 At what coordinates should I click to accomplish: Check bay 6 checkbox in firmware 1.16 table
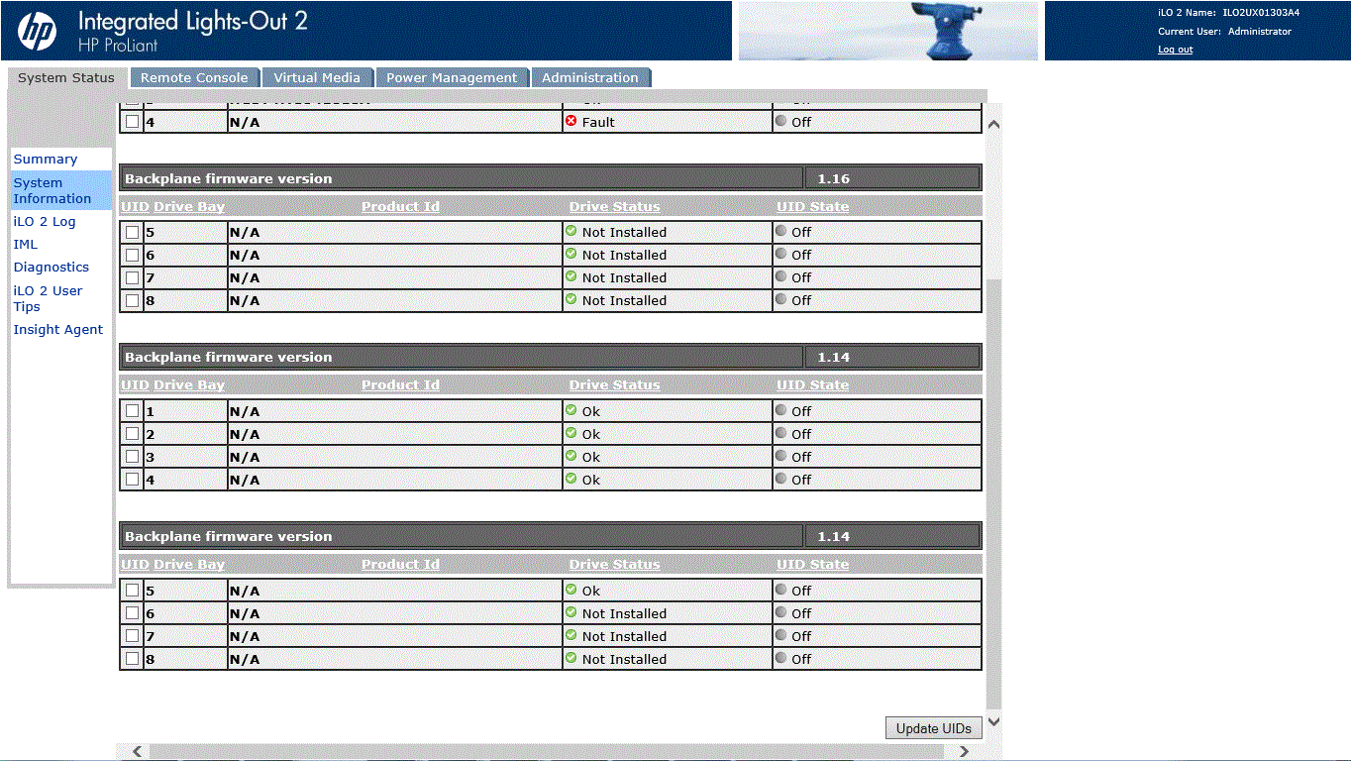coord(133,255)
